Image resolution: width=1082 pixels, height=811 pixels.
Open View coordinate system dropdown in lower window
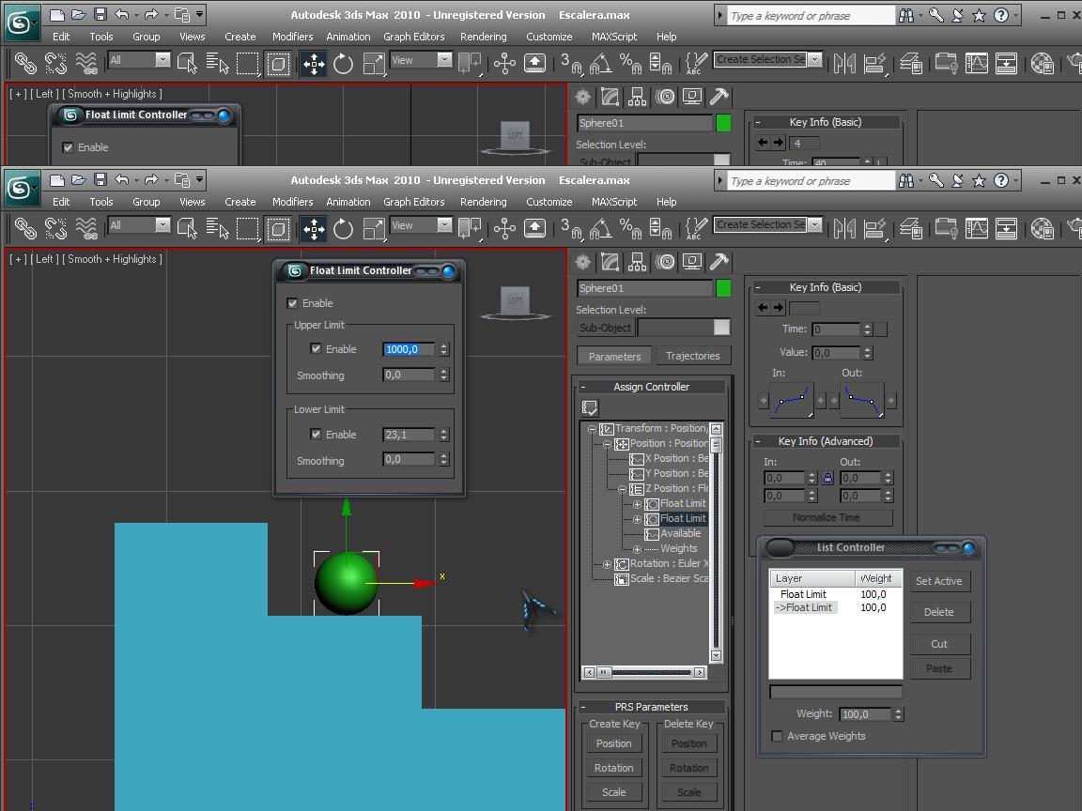[x=444, y=225]
